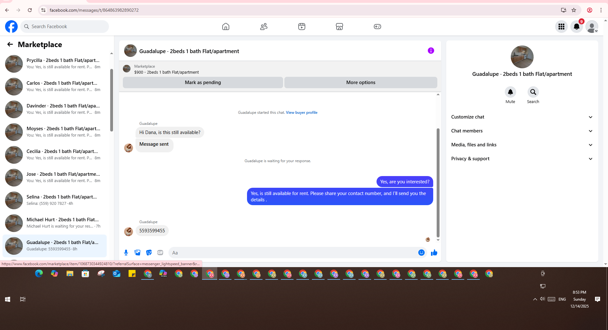
Task: Choose a sticker icon
Action: point(149,253)
